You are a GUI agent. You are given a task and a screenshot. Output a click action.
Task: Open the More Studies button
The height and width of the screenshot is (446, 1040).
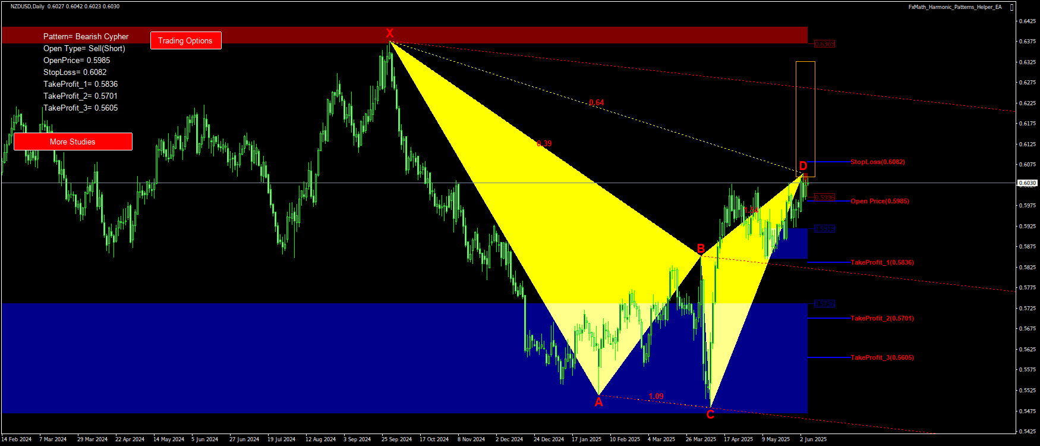[x=73, y=142]
